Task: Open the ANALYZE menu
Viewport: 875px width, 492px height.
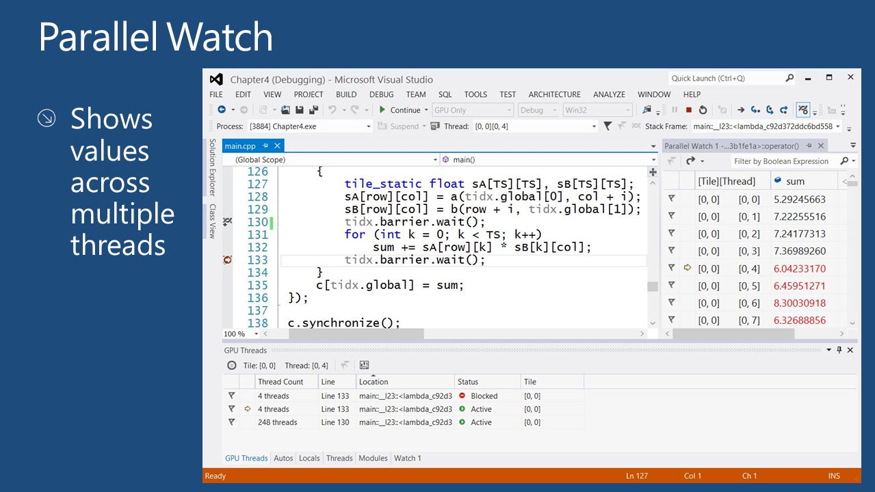Action: click(609, 94)
